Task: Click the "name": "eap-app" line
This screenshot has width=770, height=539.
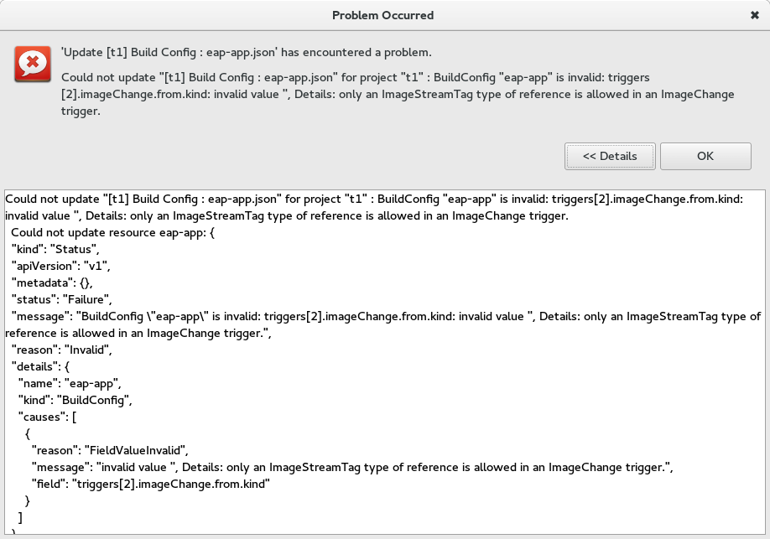Action: [x=70, y=382]
